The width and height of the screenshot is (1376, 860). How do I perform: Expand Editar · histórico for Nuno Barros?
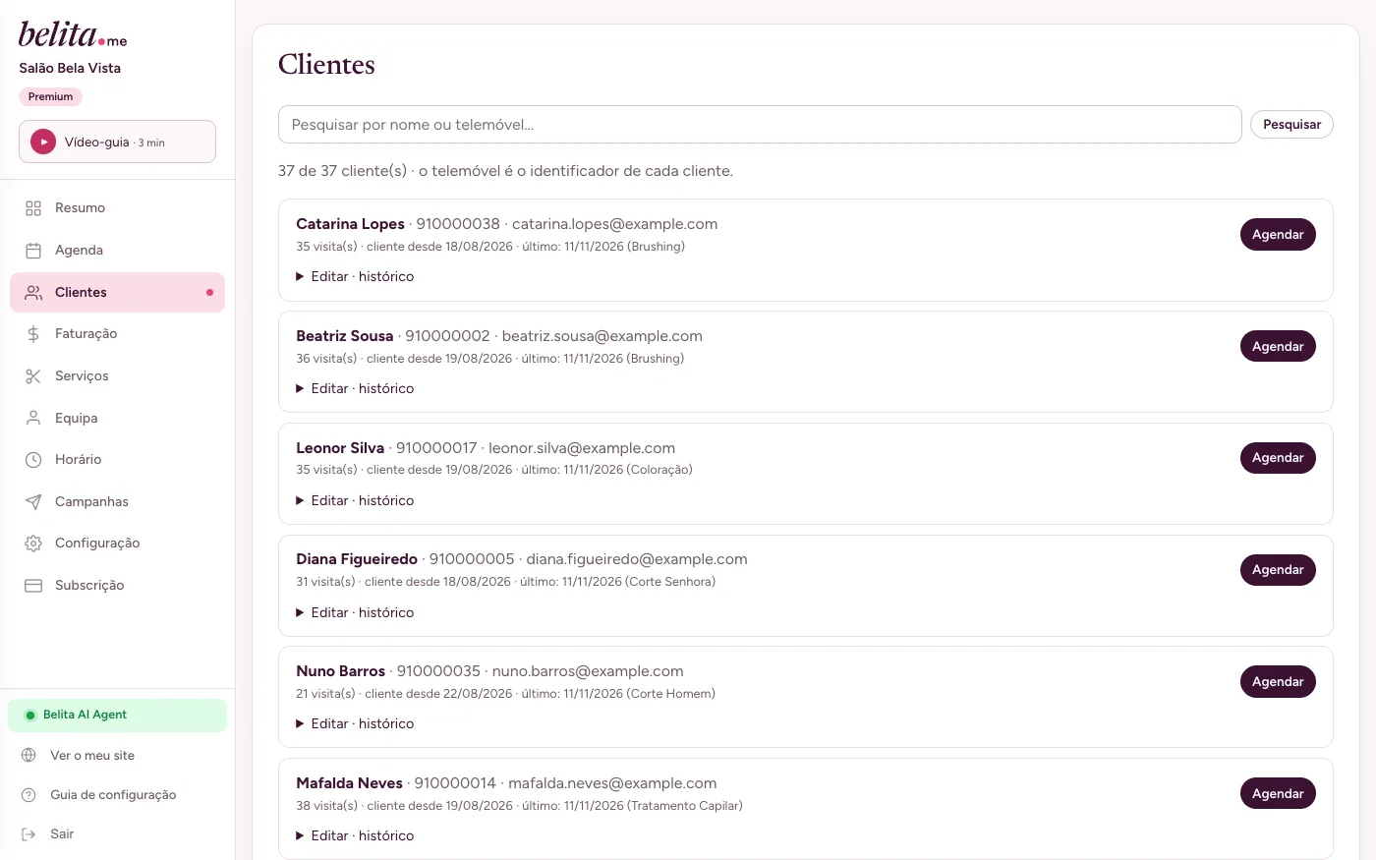[x=355, y=723]
